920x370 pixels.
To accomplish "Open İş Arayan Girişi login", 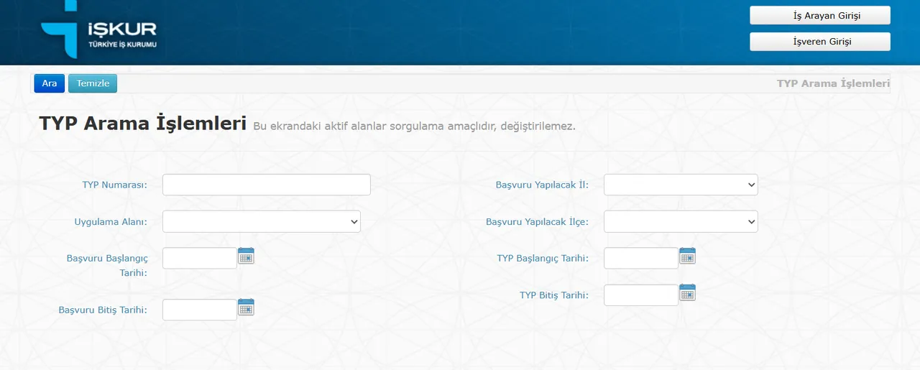I will (x=820, y=15).
